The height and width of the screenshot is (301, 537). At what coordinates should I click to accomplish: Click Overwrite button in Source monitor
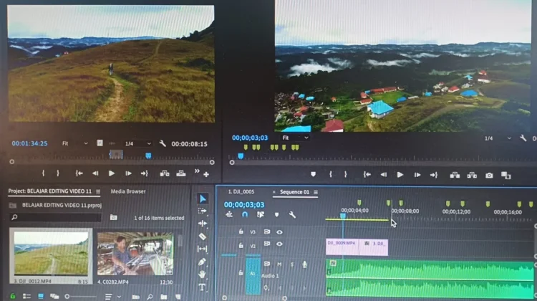[x=181, y=173]
